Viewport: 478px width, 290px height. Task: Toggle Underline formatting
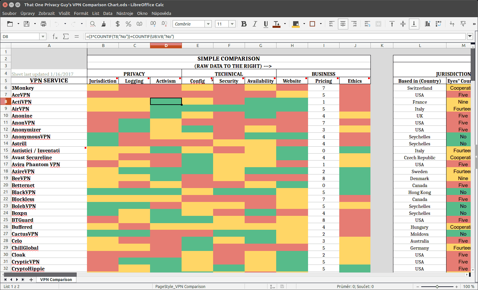pyautogui.click(x=266, y=24)
